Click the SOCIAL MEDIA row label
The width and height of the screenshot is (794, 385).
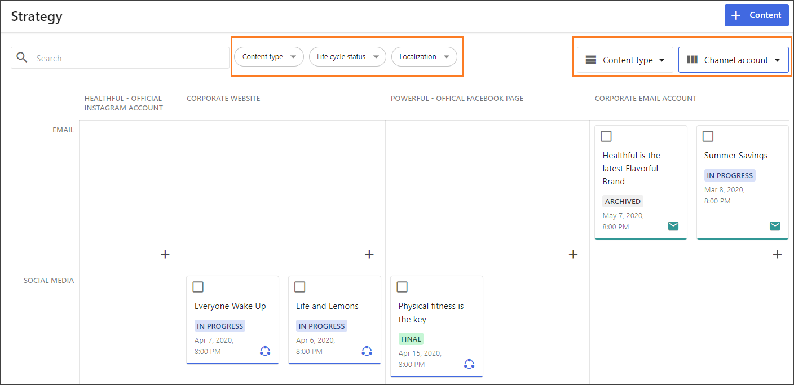[48, 280]
